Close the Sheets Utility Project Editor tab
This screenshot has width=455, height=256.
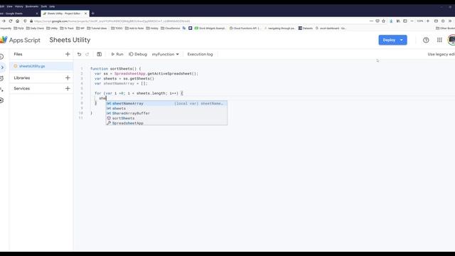click(x=85, y=14)
